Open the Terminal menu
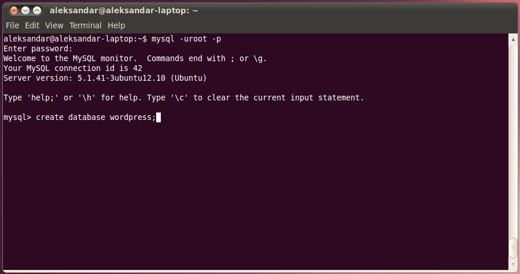520x274 pixels. point(85,25)
